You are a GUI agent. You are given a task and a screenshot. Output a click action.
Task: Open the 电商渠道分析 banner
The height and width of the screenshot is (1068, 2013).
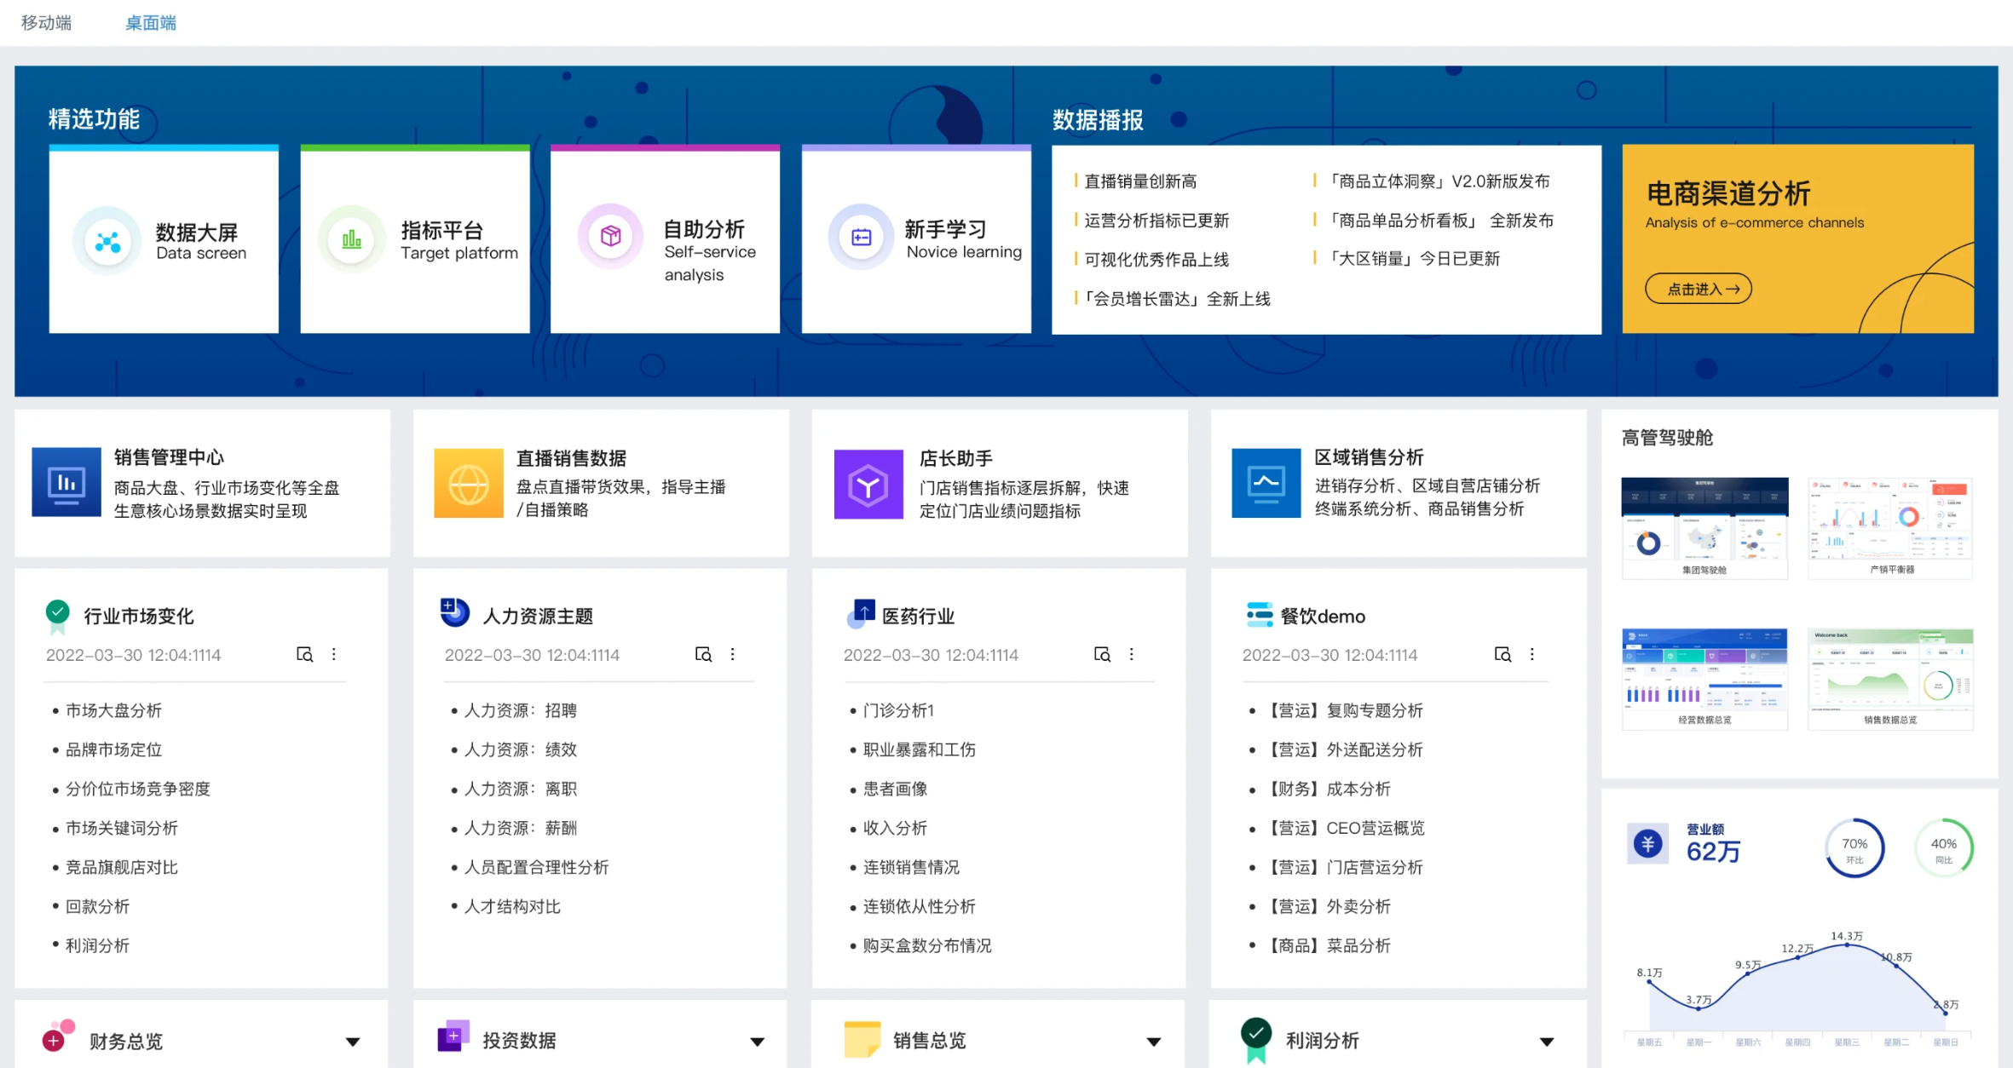point(1798,239)
